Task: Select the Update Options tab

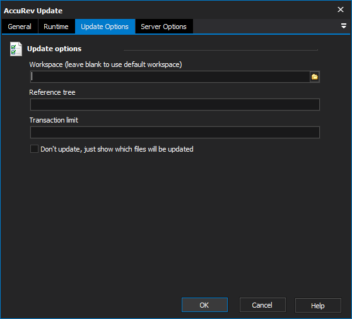Action: pyautogui.click(x=105, y=27)
